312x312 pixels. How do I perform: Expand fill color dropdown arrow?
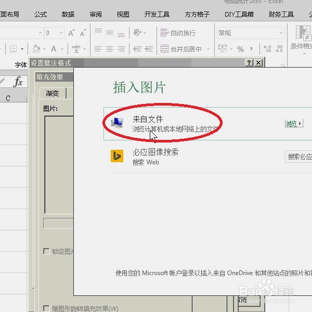pyautogui.click(x=44, y=49)
